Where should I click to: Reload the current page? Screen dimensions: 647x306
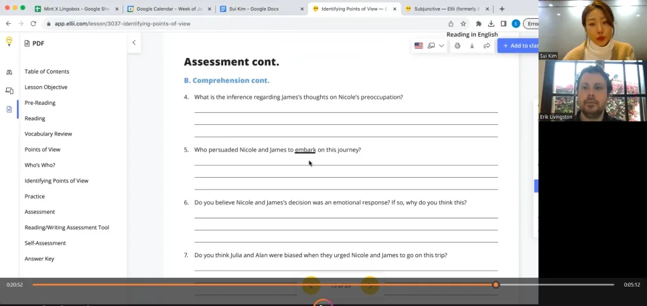tap(33, 24)
